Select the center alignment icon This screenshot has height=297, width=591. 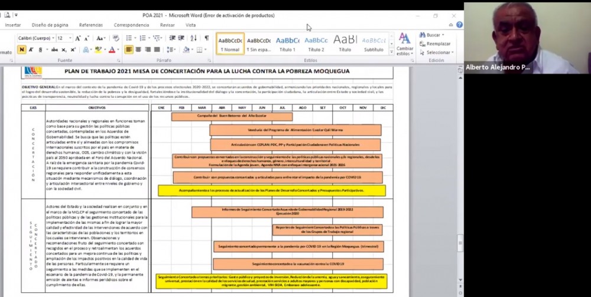(x=138, y=50)
